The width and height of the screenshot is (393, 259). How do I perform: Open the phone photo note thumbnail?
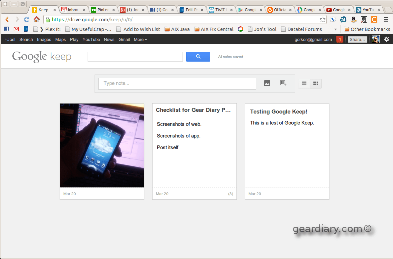102,145
